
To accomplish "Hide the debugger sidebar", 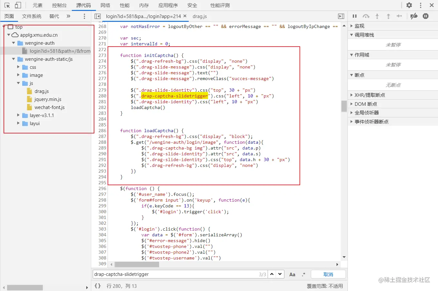I will coord(341,16).
